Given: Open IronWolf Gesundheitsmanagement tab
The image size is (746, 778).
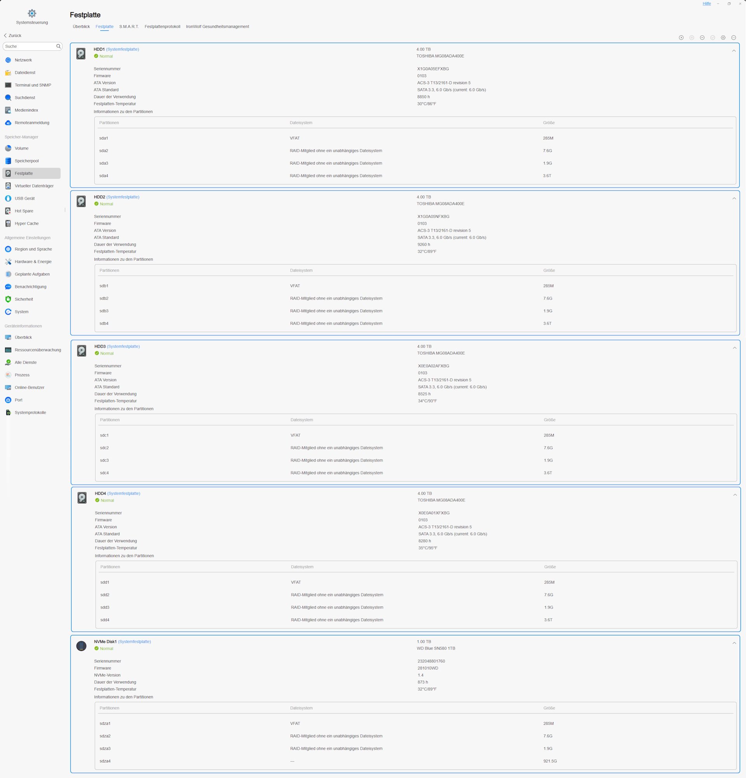Looking at the screenshot, I should click(x=218, y=26).
